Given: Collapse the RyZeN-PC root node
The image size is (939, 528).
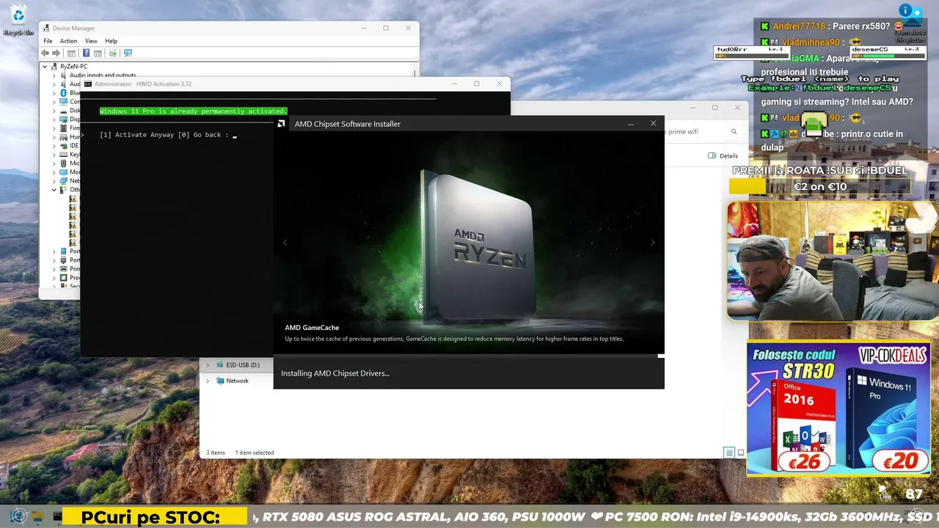Looking at the screenshot, I should click(x=45, y=66).
